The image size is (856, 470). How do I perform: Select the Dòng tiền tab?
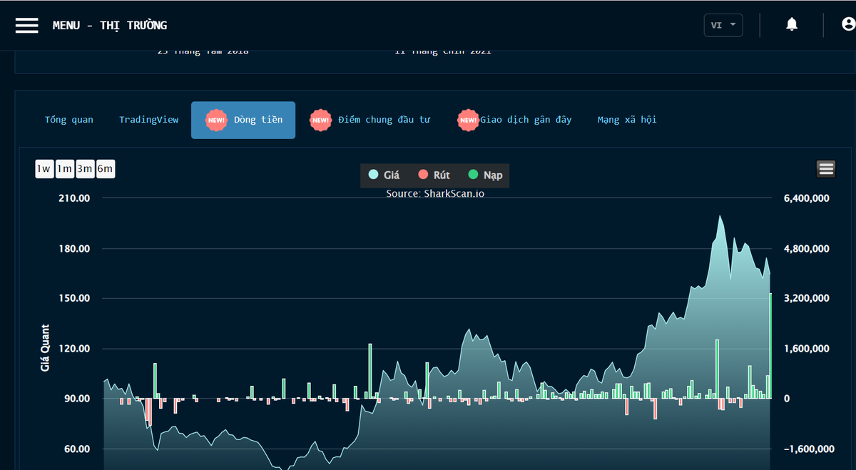click(x=243, y=120)
